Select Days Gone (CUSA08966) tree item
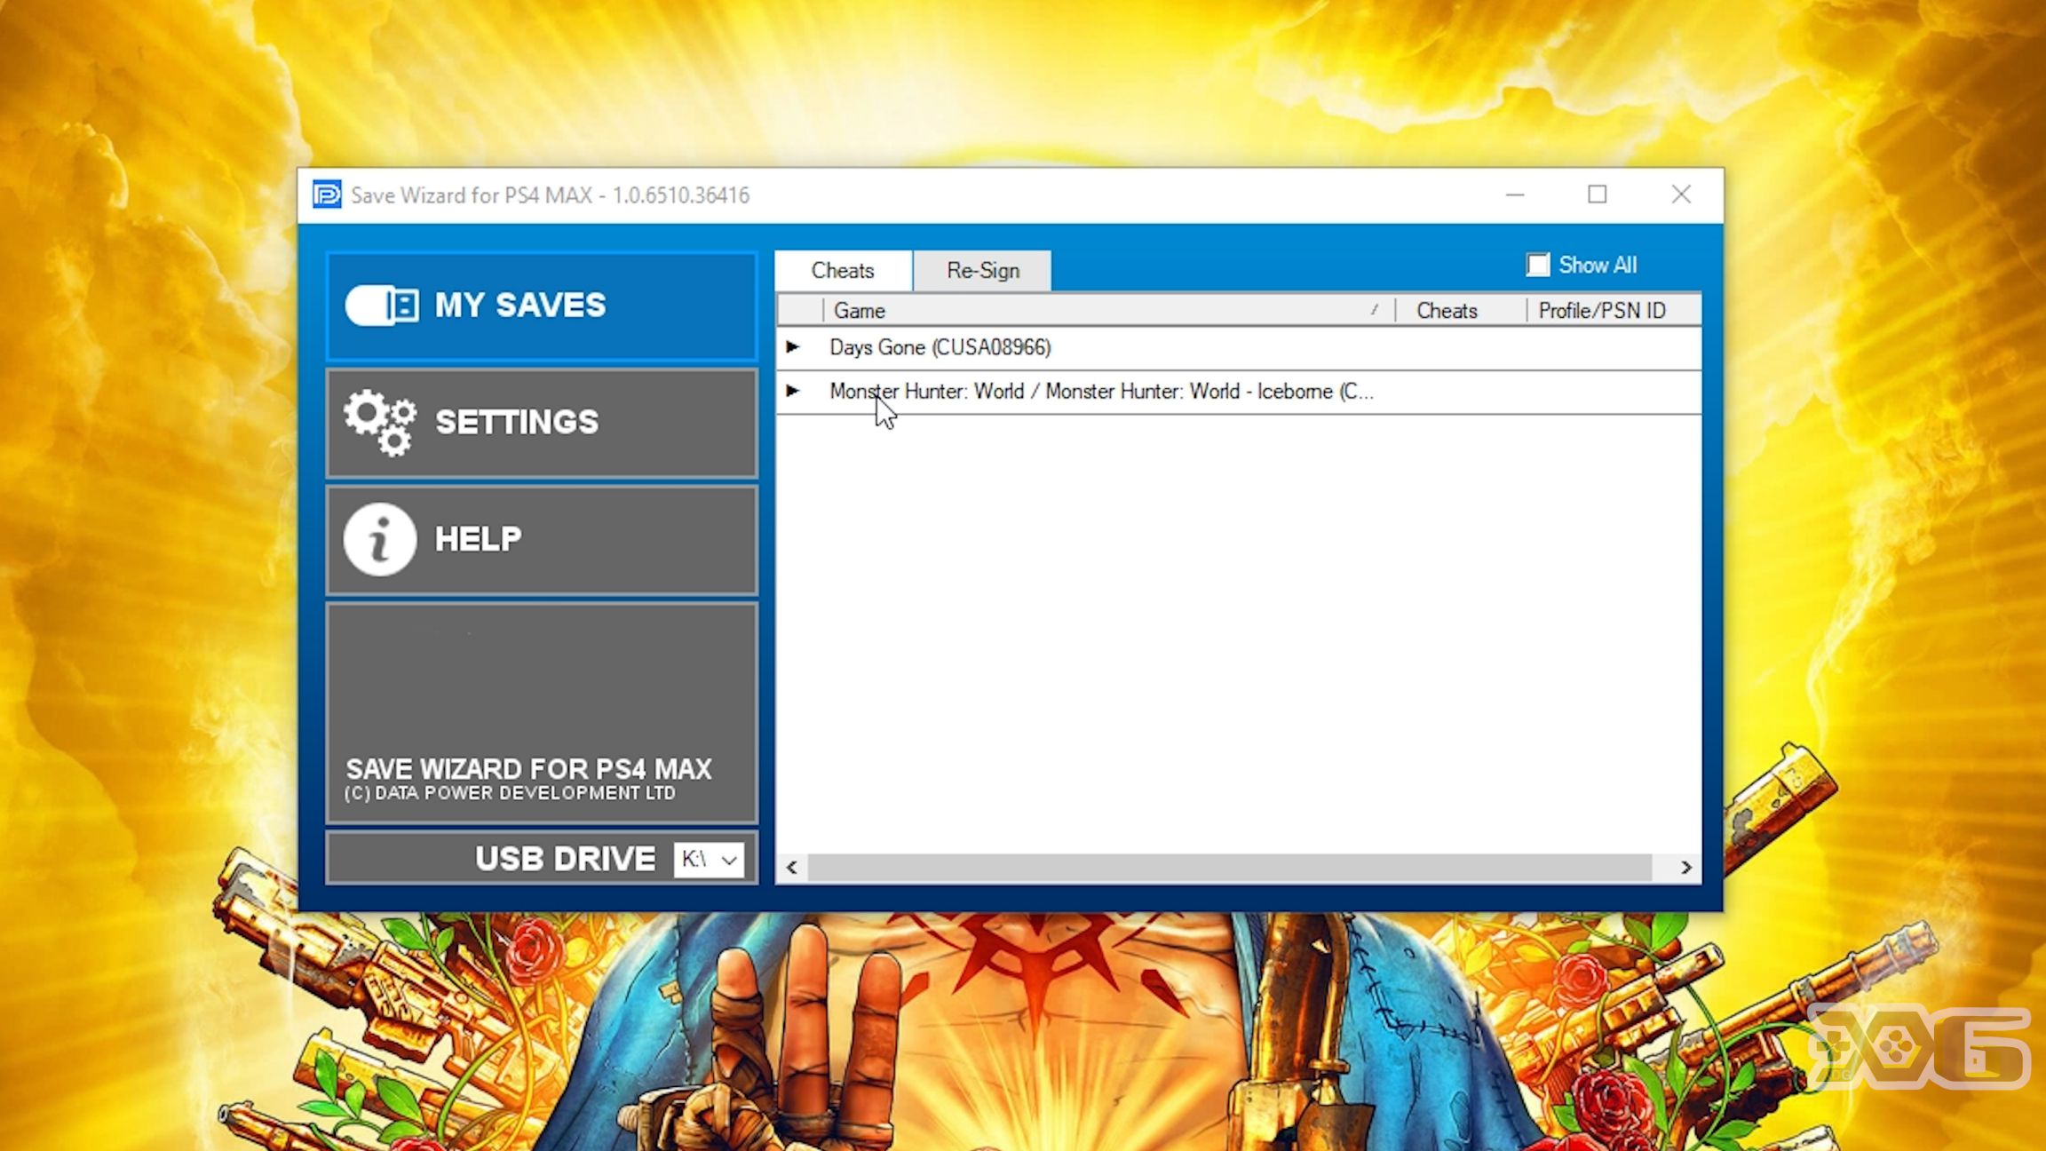 tap(940, 347)
